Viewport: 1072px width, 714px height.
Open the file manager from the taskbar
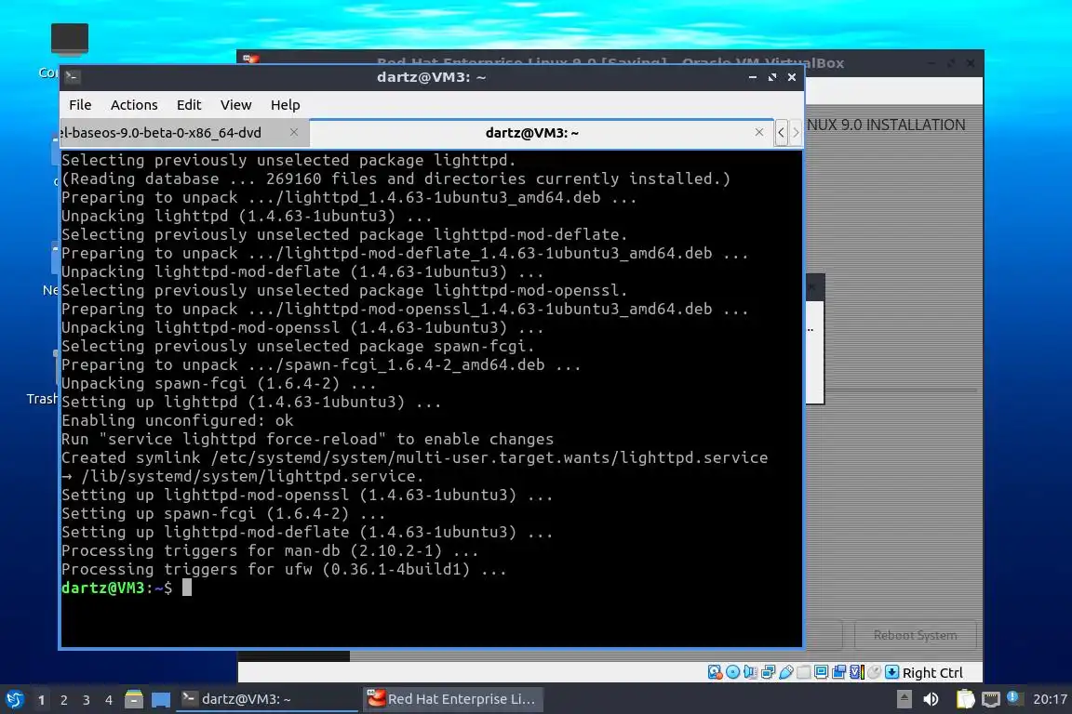click(134, 699)
